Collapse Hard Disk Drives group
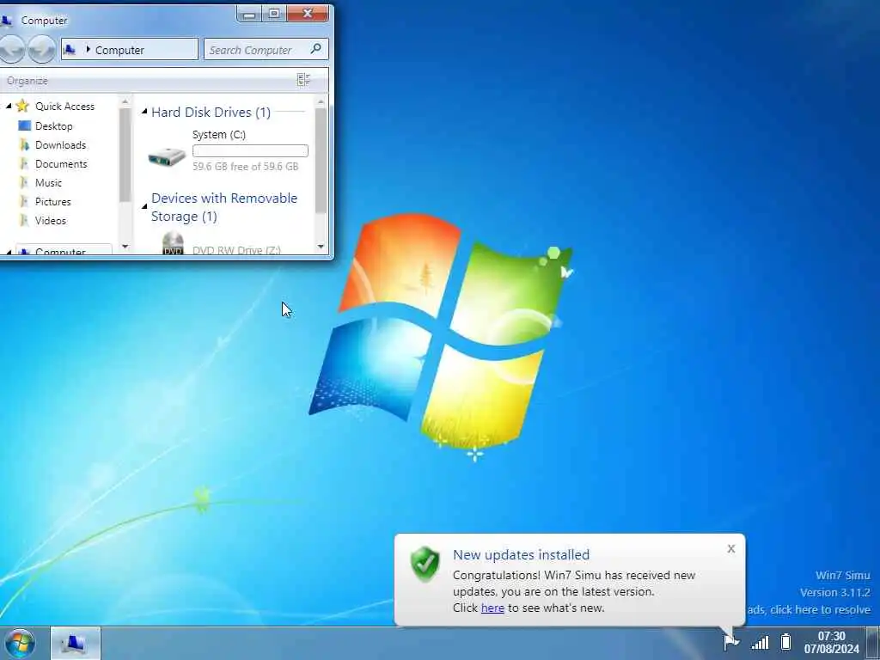The image size is (880, 660). [144, 112]
